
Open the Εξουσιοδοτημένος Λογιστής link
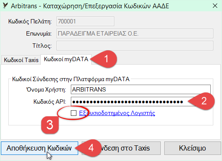[x=117, y=113]
